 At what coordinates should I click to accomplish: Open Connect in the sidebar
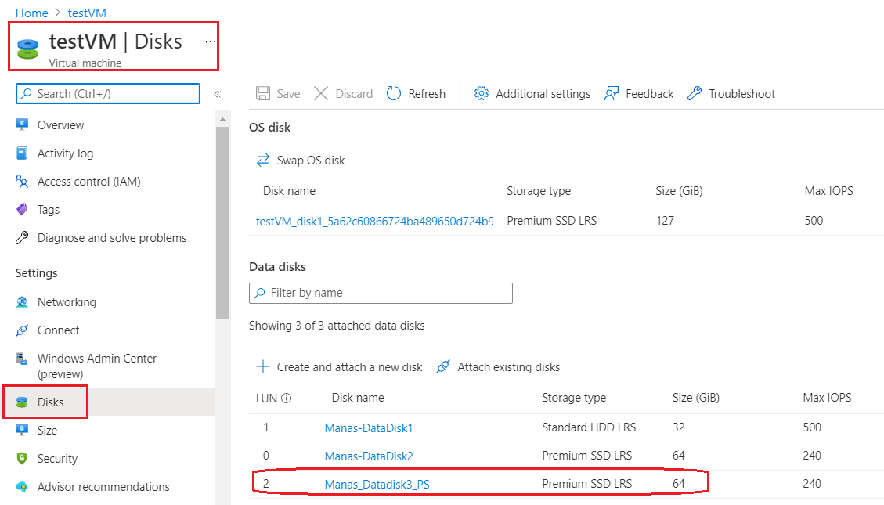coord(58,330)
